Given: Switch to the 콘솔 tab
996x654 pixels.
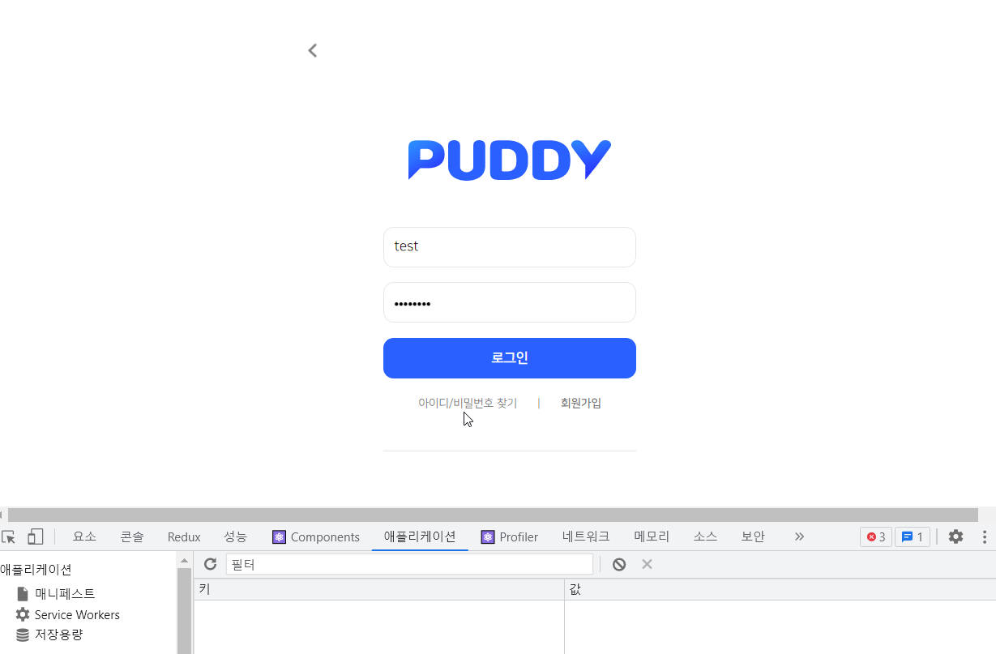Looking at the screenshot, I should click(132, 536).
